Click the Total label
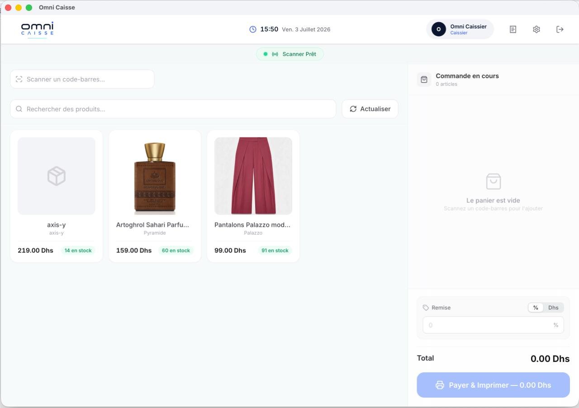 (x=426, y=358)
